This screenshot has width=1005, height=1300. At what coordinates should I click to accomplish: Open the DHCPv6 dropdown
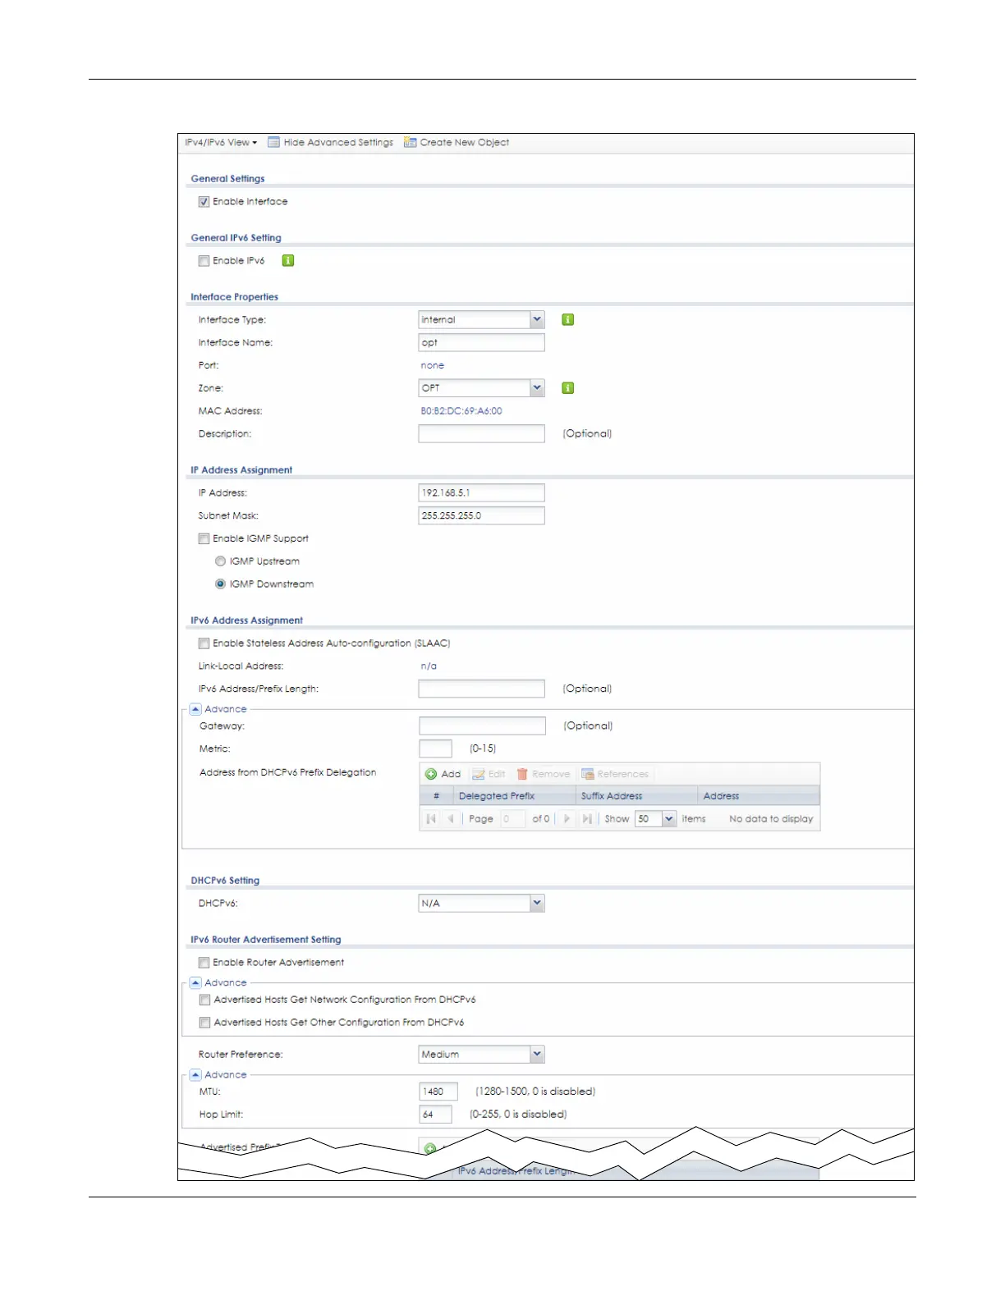[x=536, y=904]
